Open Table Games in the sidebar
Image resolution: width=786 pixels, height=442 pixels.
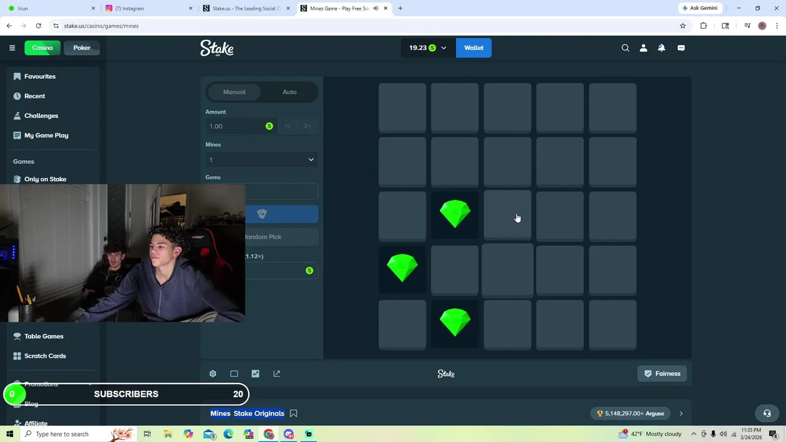[44, 336]
